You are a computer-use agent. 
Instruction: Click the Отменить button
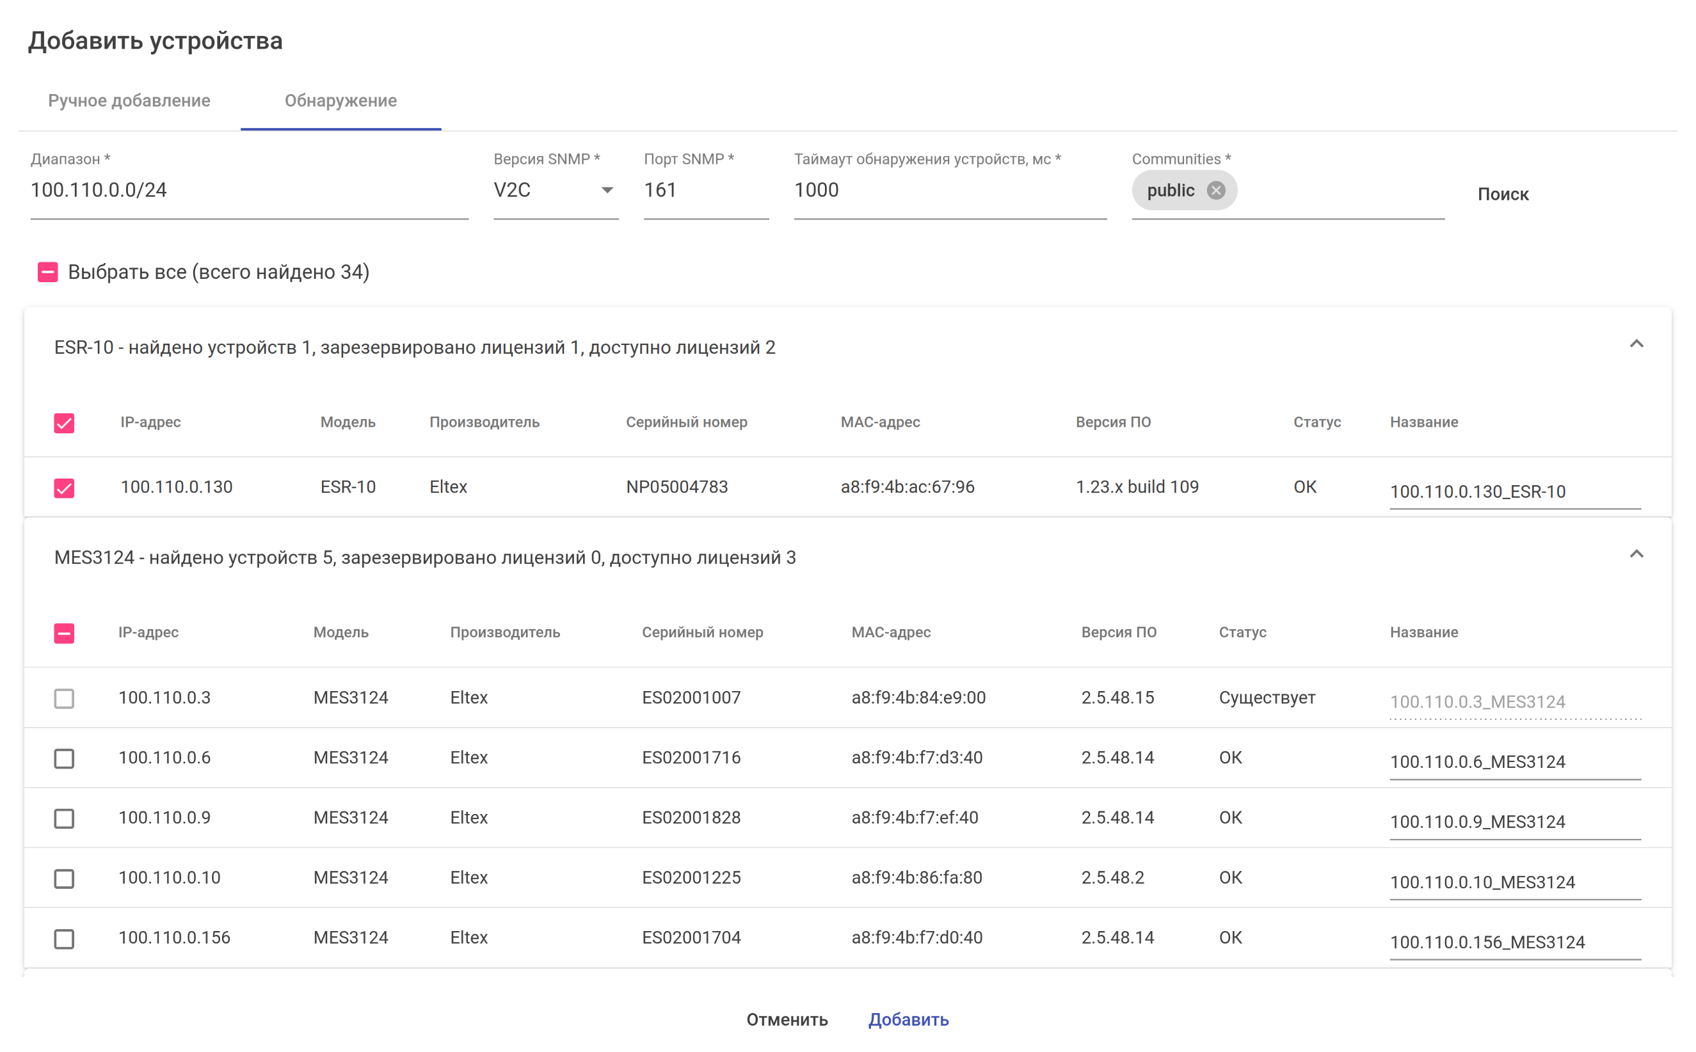[x=787, y=1019]
